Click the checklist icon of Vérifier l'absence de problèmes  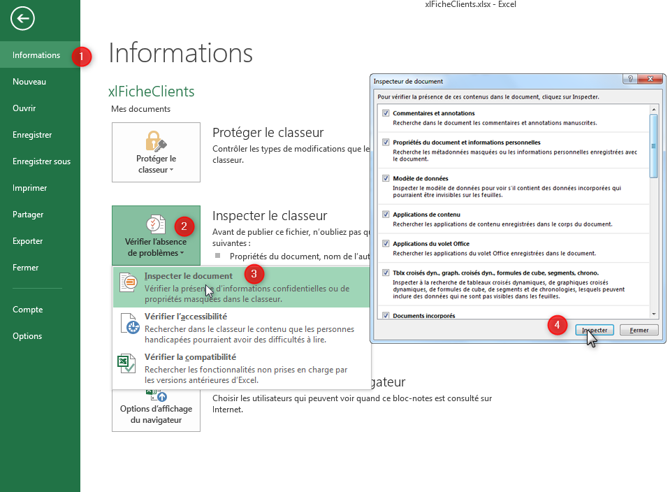pyautogui.click(x=156, y=224)
